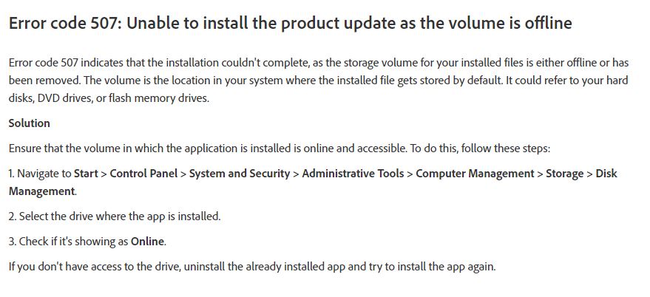
Task: Click step 2 'Select the drive' sentence
Action: [x=115, y=216]
